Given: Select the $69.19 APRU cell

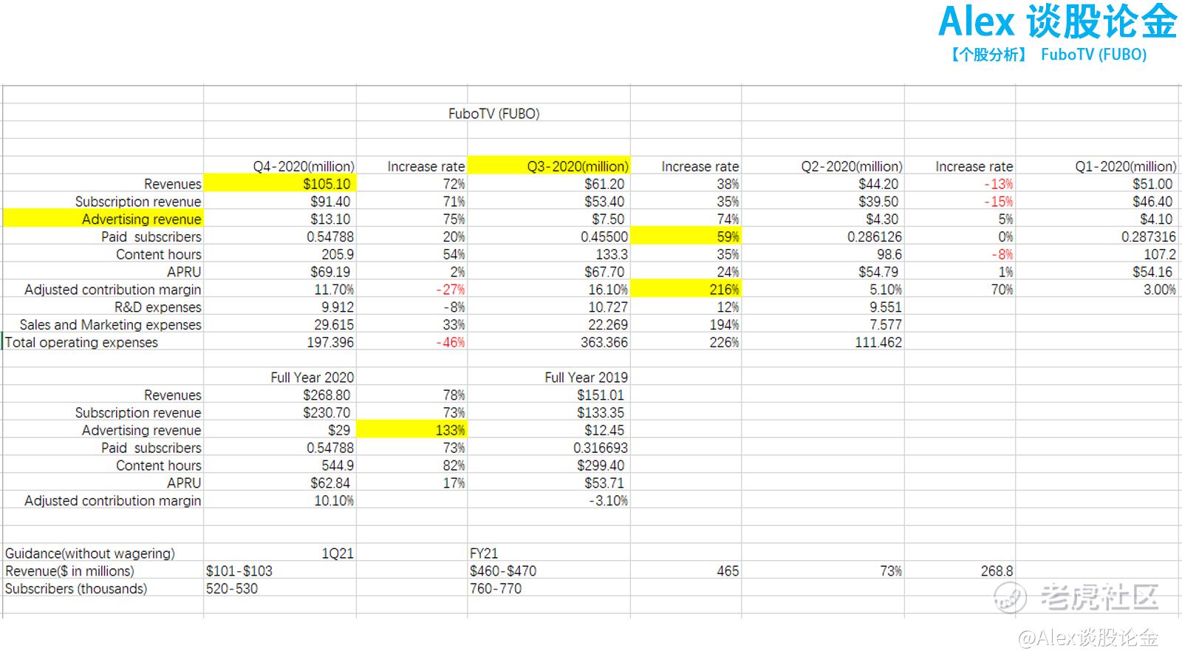Looking at the screenshot, I should click(x=280, y=272).
